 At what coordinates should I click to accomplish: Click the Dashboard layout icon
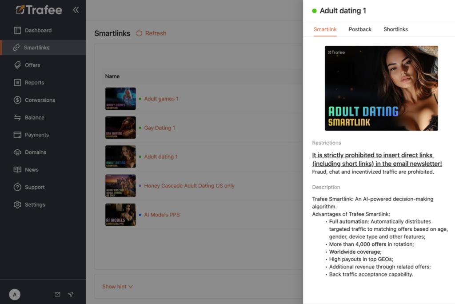point(17,30)
